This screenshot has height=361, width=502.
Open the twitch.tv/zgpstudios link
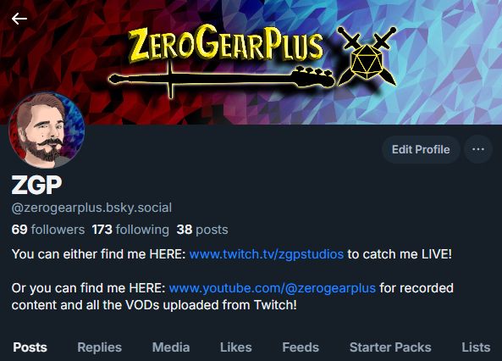pos(267,254)
